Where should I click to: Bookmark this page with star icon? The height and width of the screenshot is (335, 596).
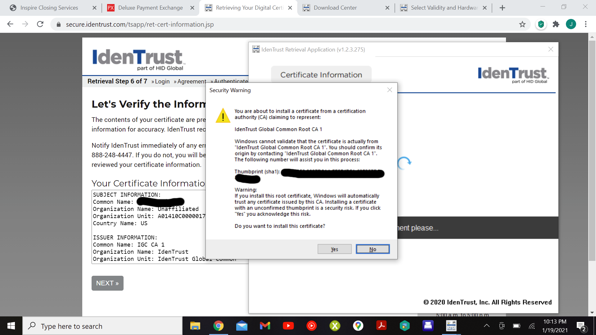coord(522,24)
